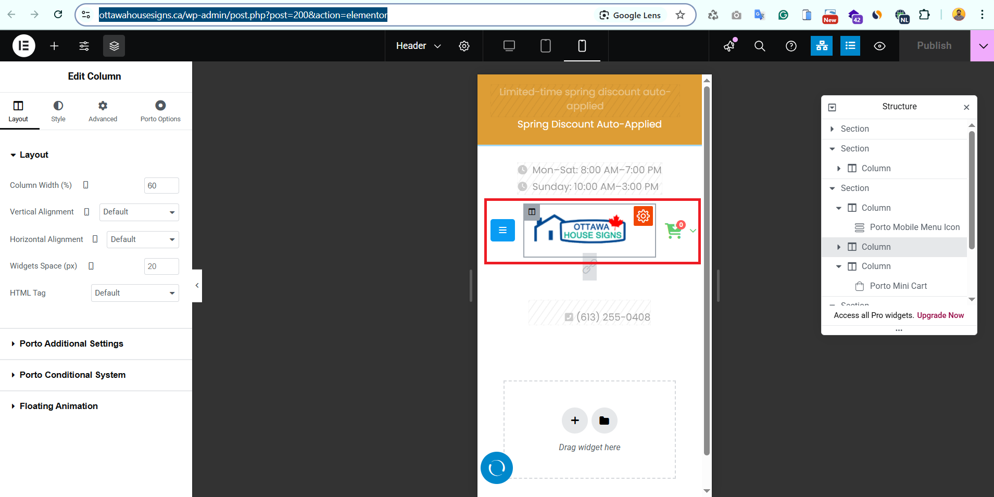The height and width of the screenshot is (497, 994).
Task: Click the preview canvas vertical scrollbar
Action: (x=707, y=271)
